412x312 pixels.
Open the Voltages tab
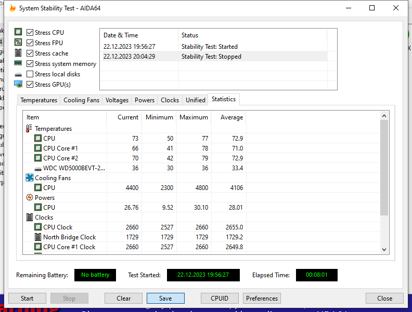117,100
